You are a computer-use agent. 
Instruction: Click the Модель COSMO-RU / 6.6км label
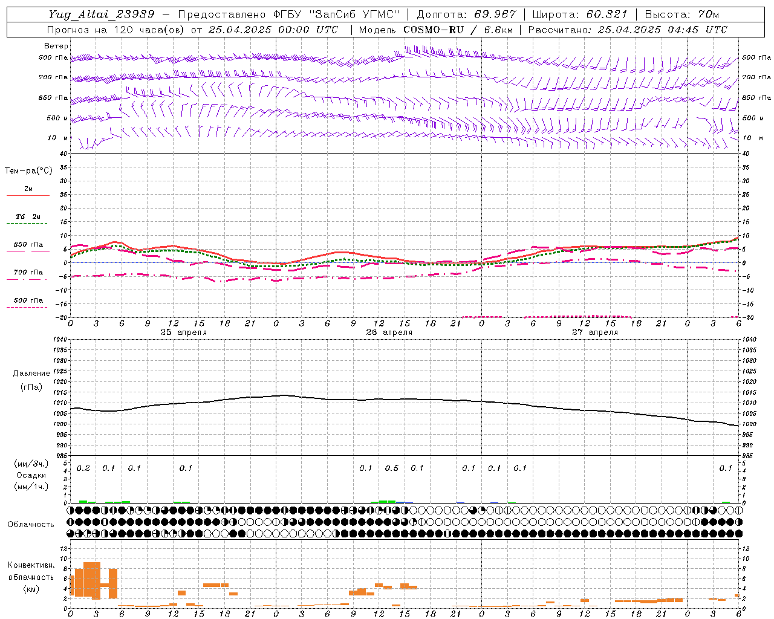(x=436, y=30)
